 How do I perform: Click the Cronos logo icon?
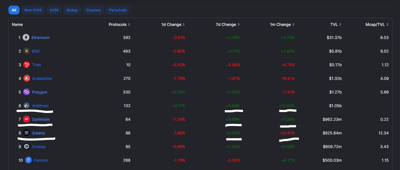pyautogui.click(x=27, y=146)
